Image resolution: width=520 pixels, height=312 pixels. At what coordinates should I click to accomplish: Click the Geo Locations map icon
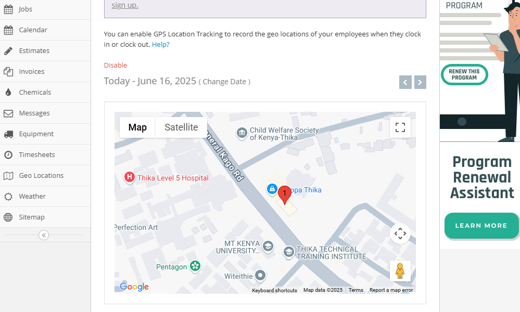pos(8,176)
